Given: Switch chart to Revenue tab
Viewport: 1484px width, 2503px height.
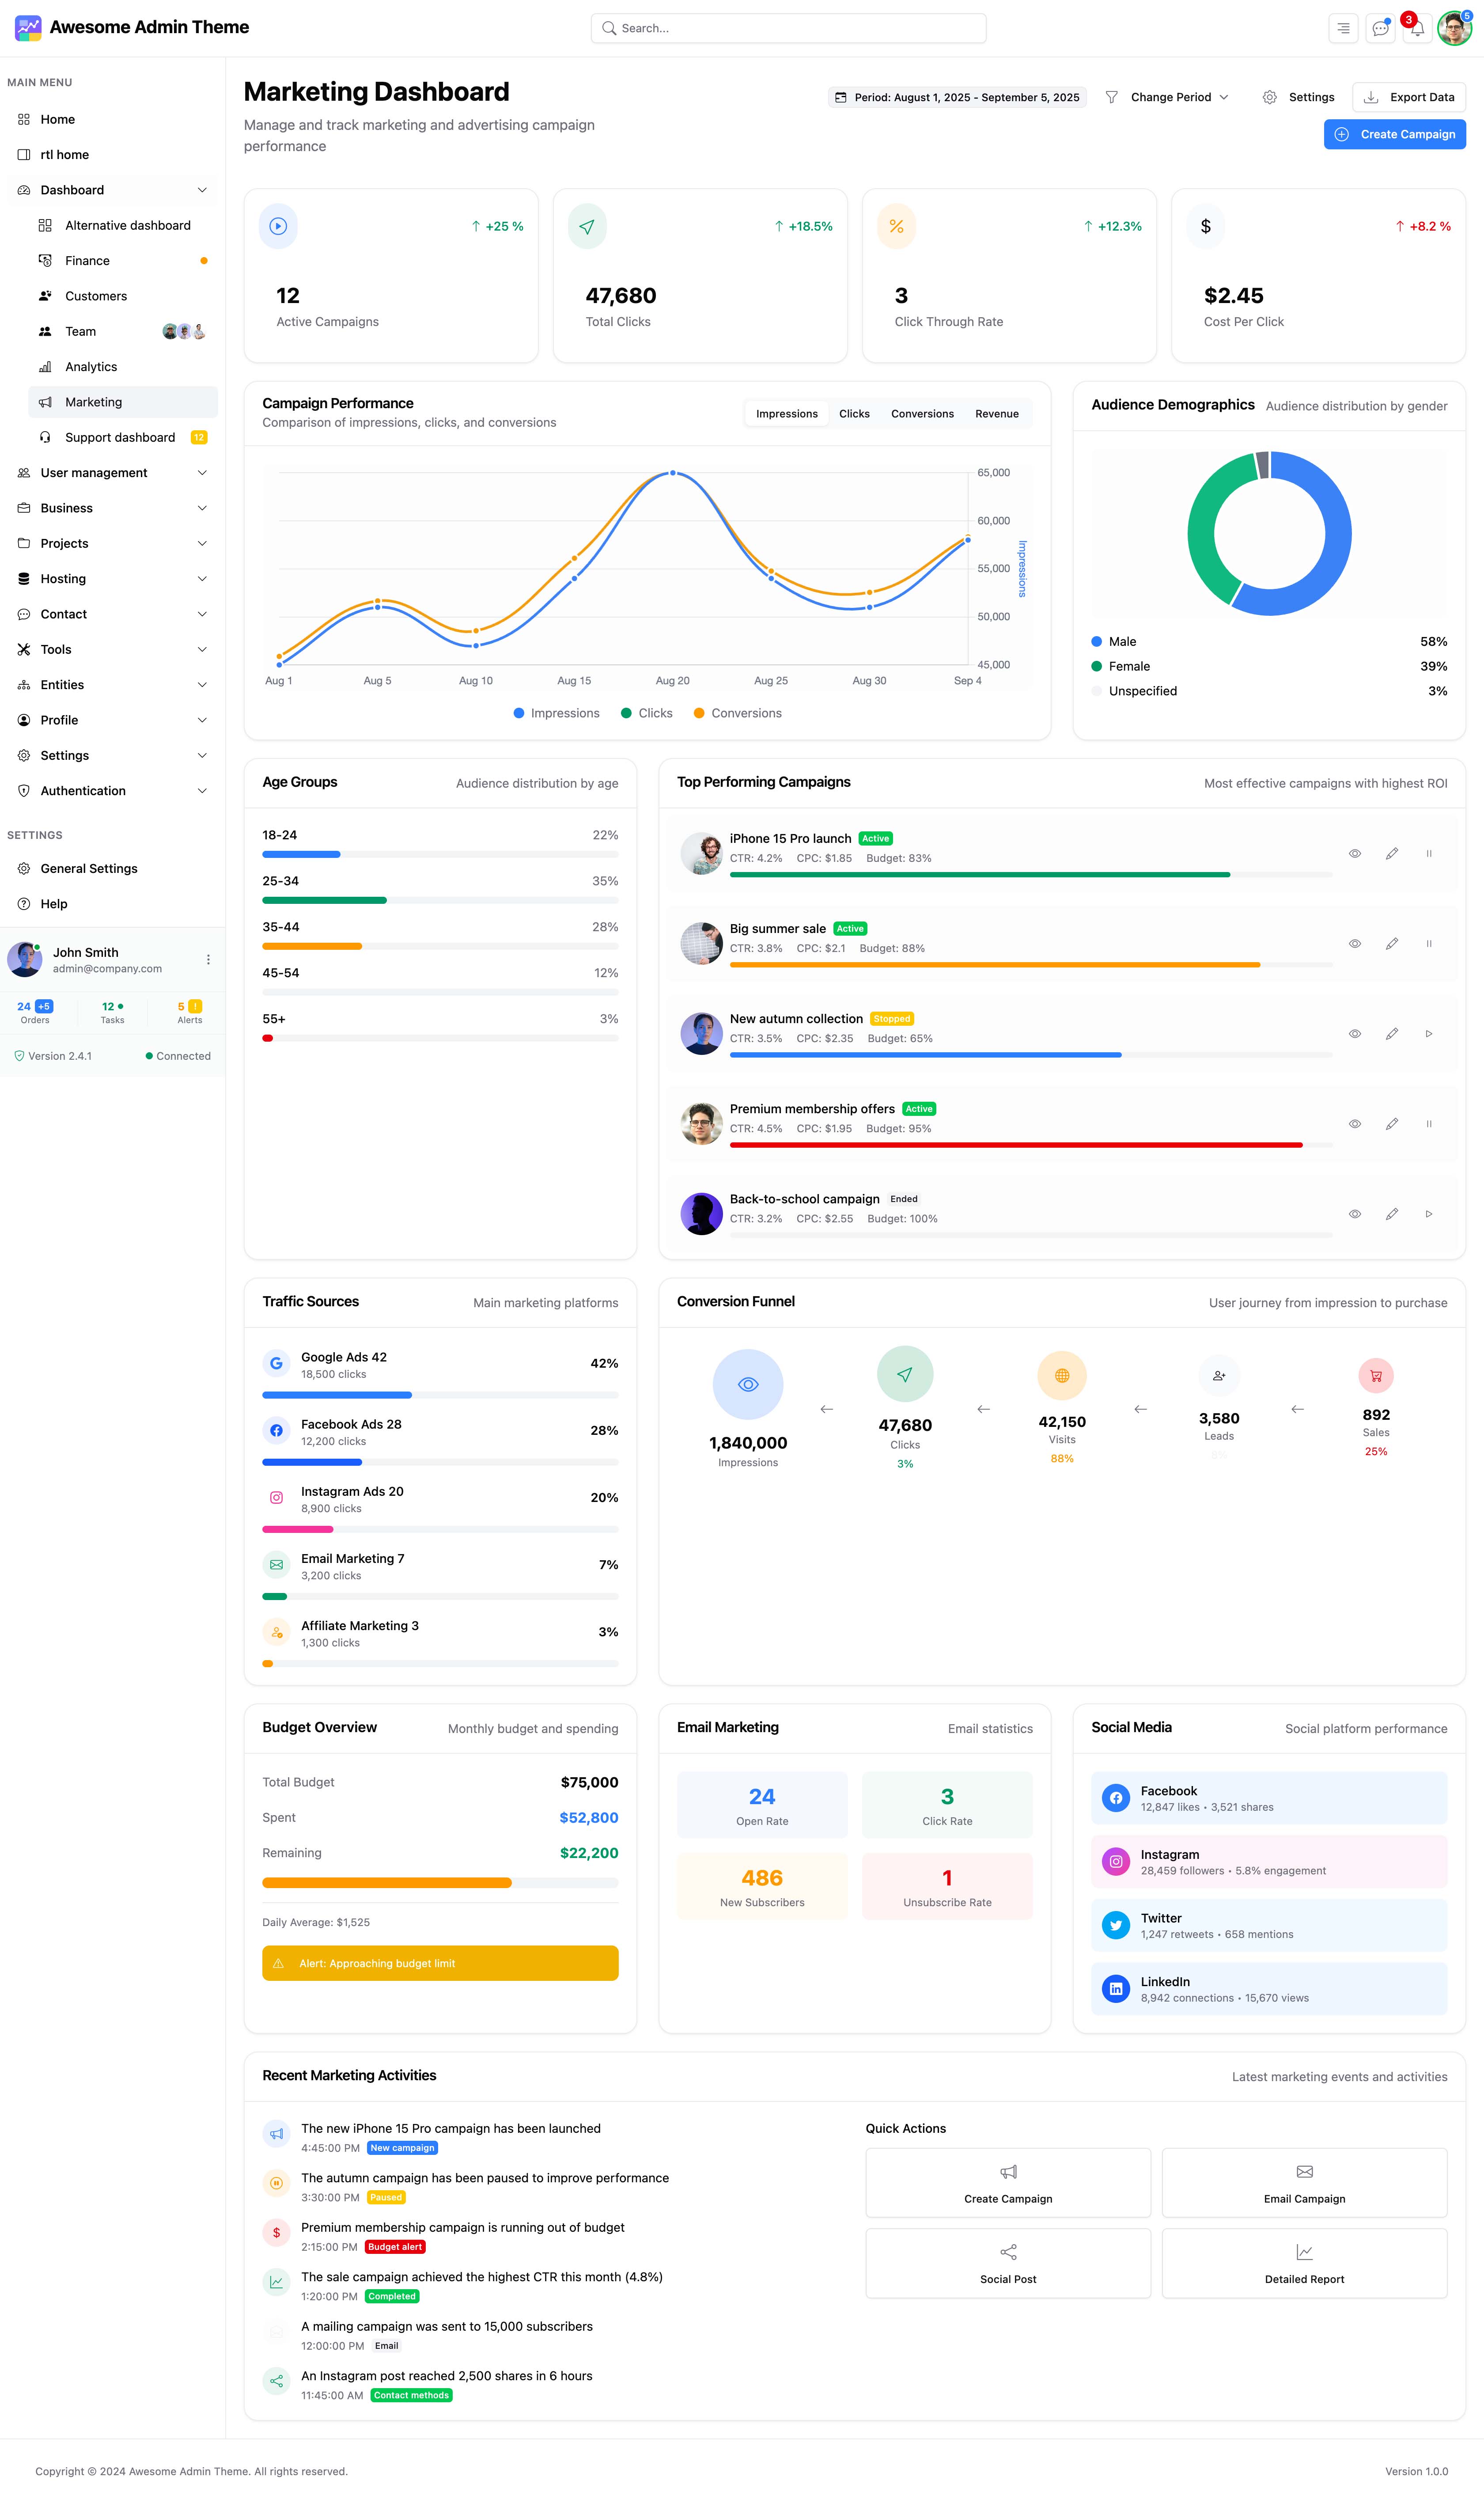Looking at the screenshot, I should 997,413.
